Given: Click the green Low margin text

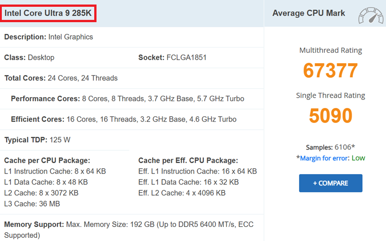Looking at the screenshot, I should click(358, 158).
